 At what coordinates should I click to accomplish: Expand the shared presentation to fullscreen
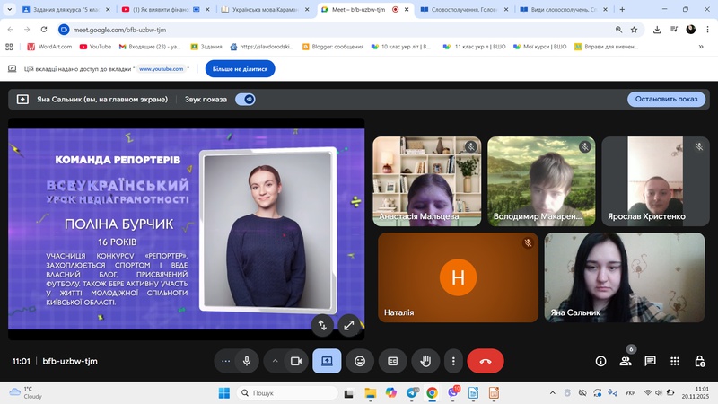click(348, 325)
